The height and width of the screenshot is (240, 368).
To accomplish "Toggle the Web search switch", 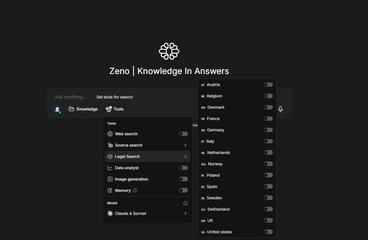I will [x=183, y=134].
